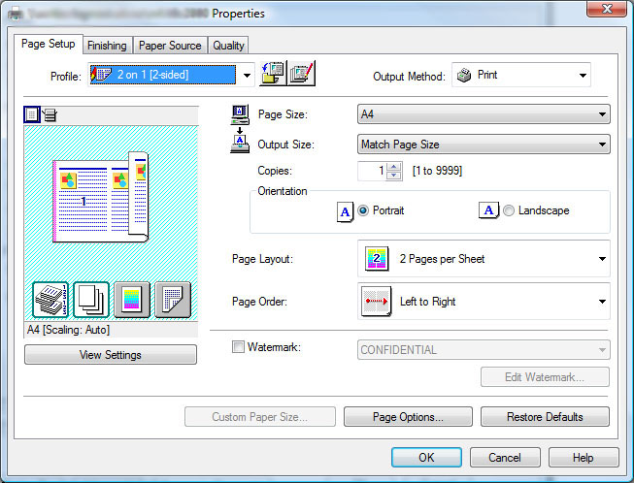Viewport: 634px width, 483px height.
Task: Click the Copies number field
Action: pyautogui.click(x=372, y=171)
